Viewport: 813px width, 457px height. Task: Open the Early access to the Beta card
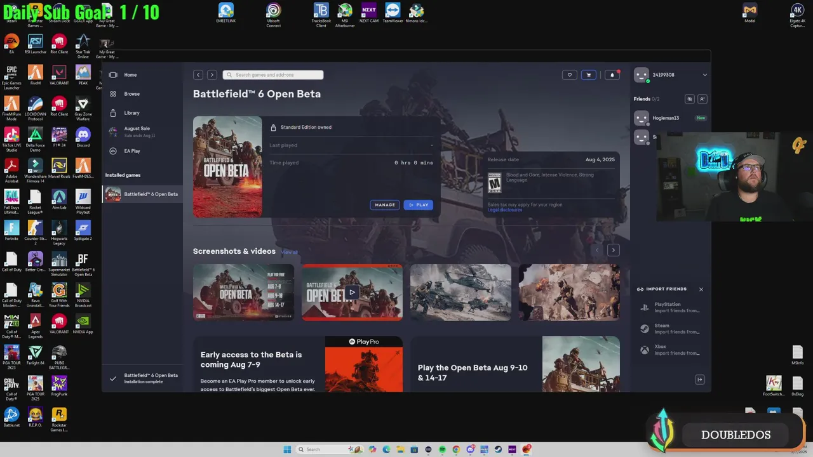(298, 364)
